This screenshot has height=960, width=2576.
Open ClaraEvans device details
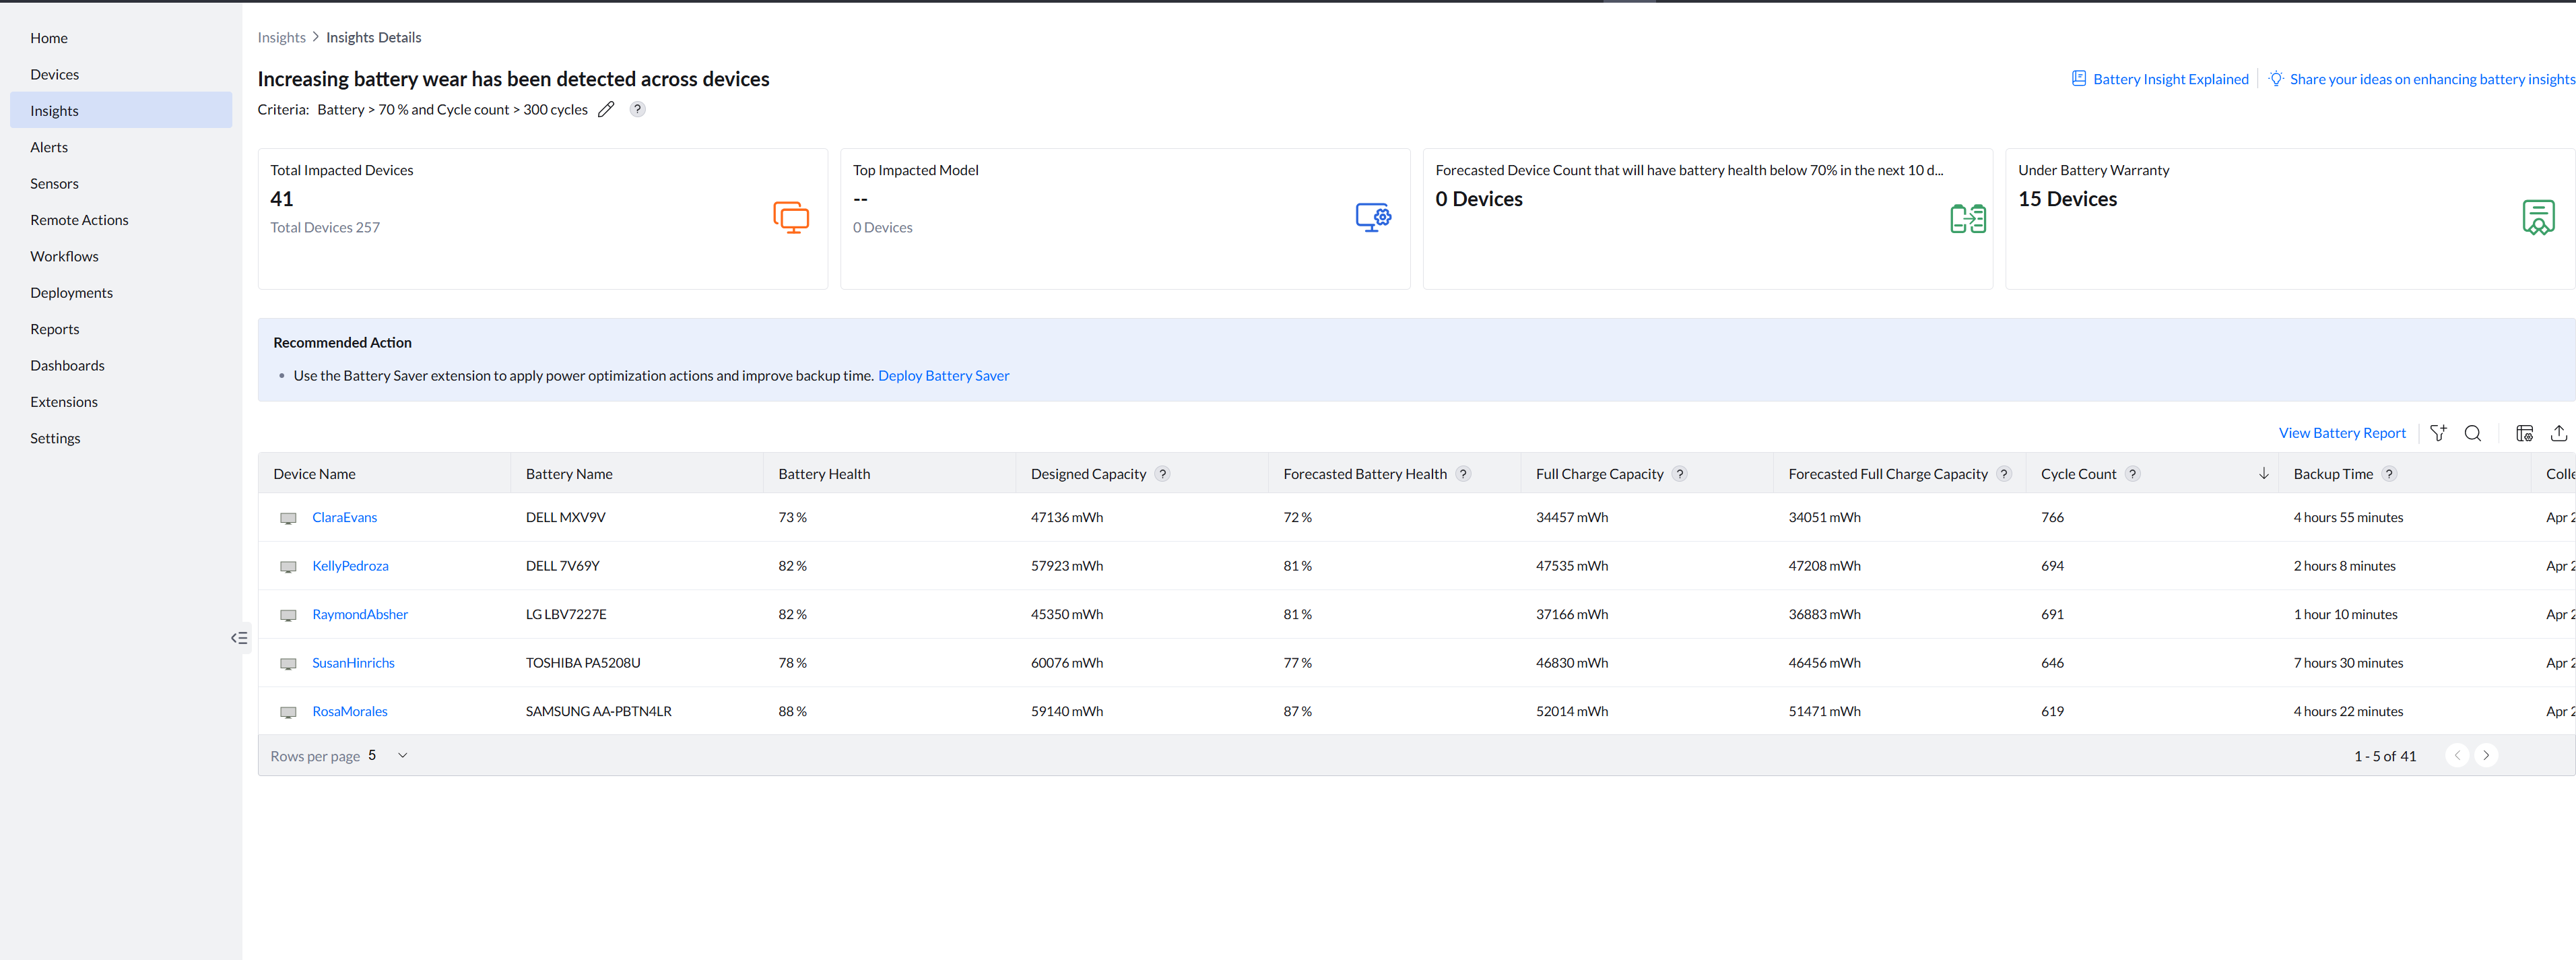pos(344,518)
